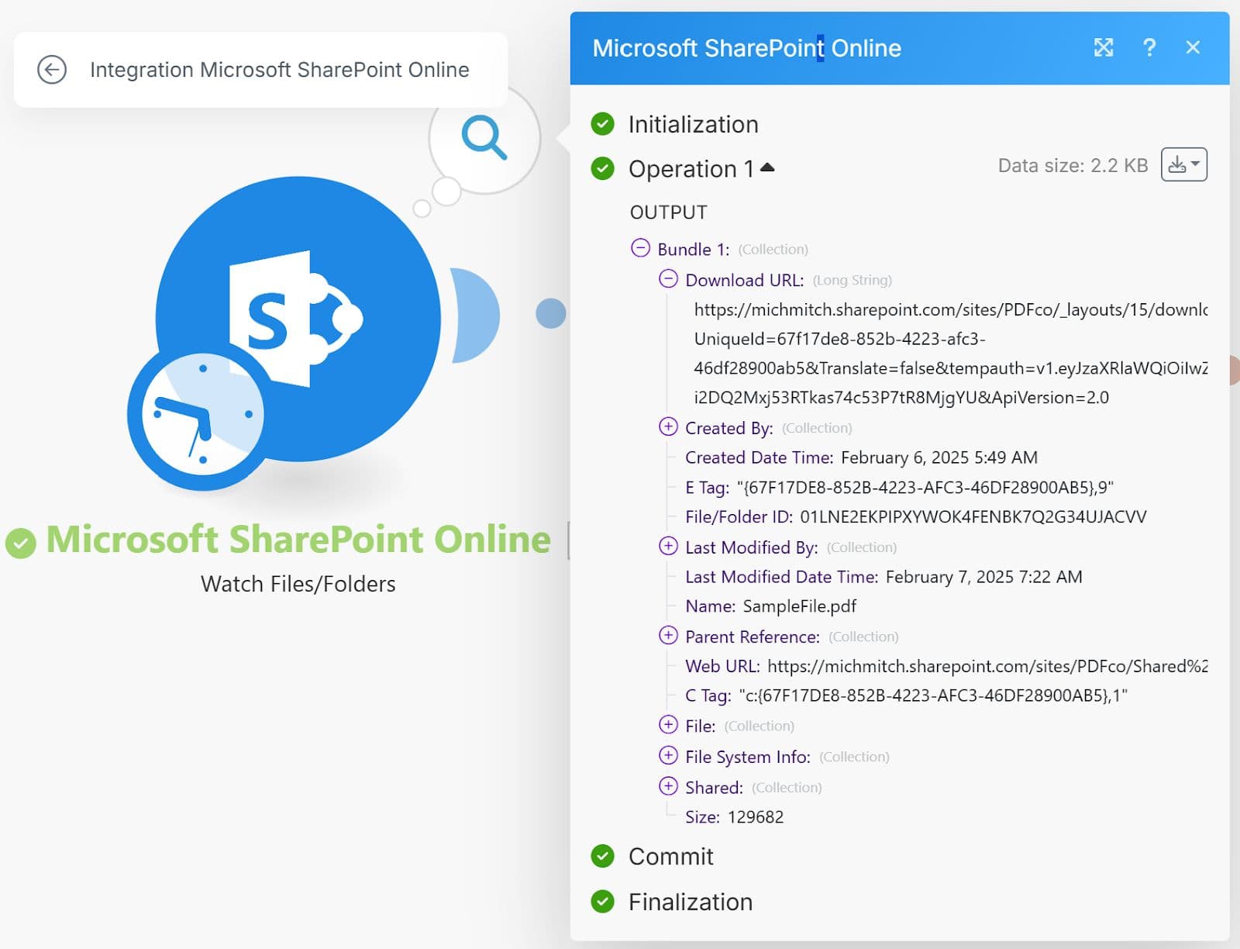Open the download output dropdown
The width and height of the screenshot is (1240, 949).
pos(1183,164)
